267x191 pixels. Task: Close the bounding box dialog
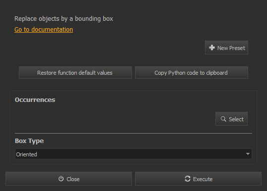[68, 179]
